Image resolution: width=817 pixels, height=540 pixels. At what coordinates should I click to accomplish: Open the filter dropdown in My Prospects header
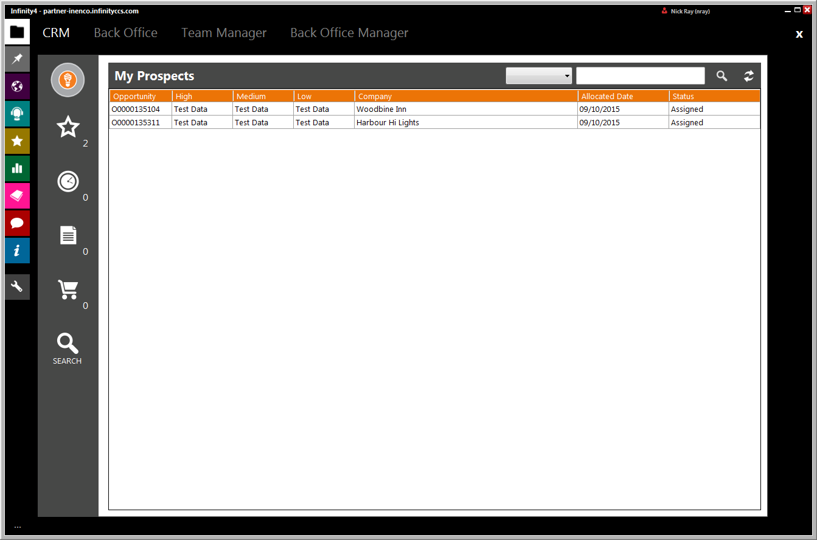[x=539, y=76]
